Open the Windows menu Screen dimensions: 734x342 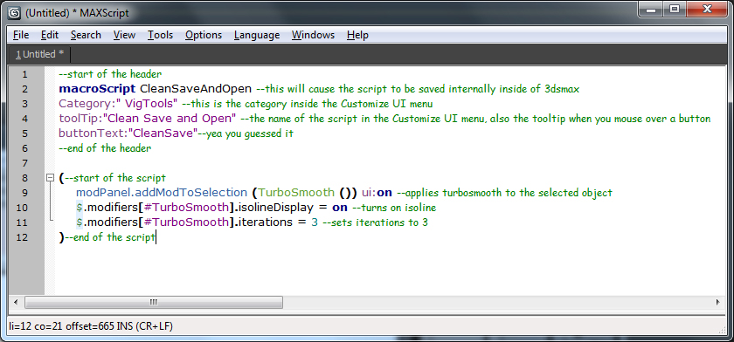[313, 35]
